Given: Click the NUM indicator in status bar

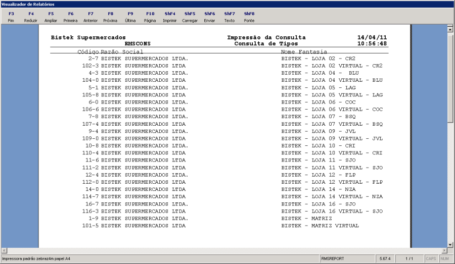Looking at the screenshot, I should pyautogui.click(x=444, y=258).
